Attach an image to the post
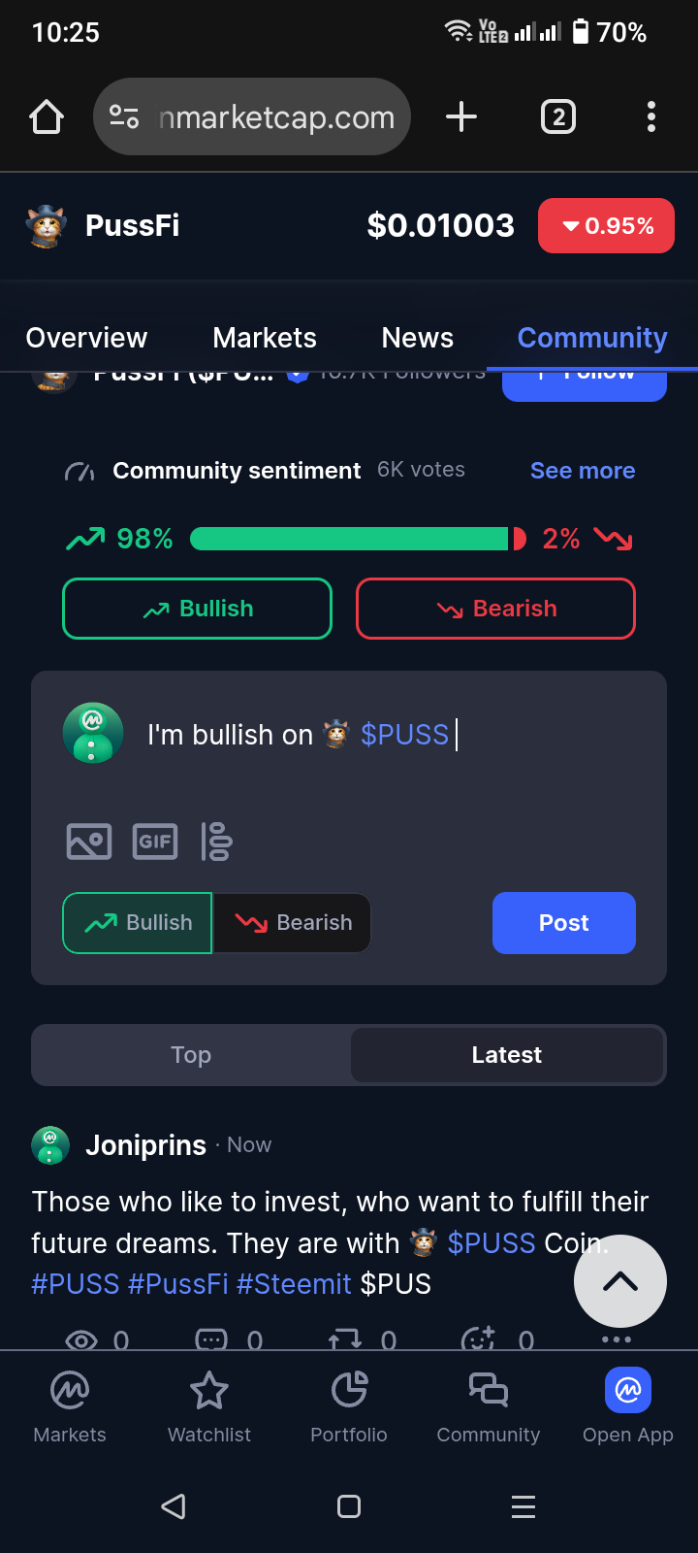 pyautogui.click(x=89, y=842)
